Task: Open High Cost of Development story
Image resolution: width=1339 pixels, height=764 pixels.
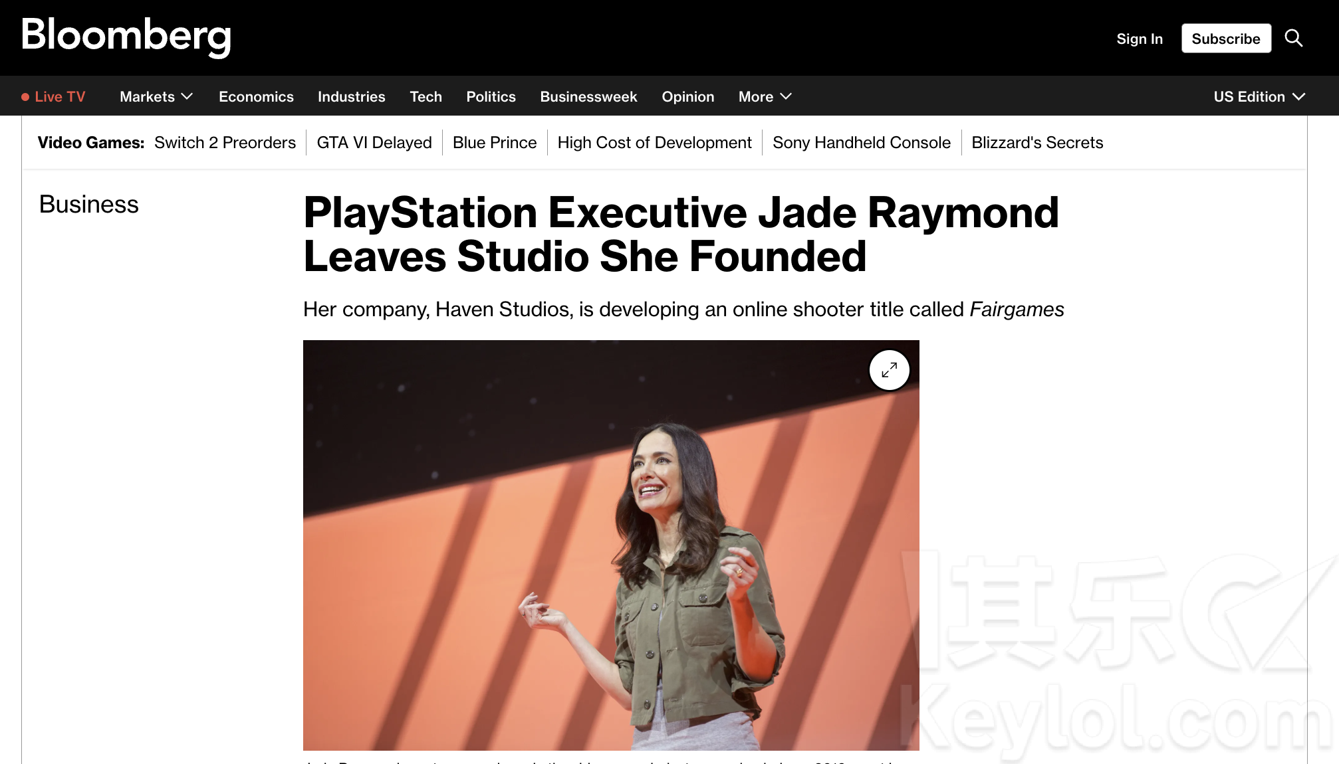Action: click(x=654, y=143)
